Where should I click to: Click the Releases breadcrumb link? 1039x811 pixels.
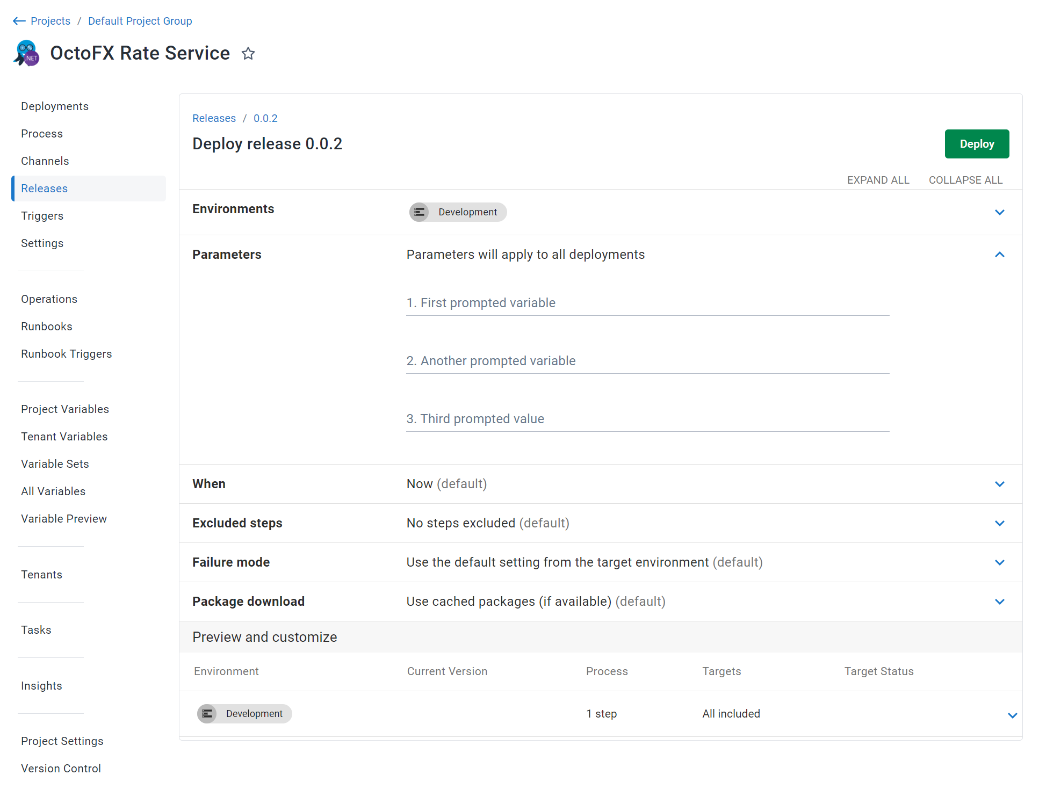click(x=214, y=118)
